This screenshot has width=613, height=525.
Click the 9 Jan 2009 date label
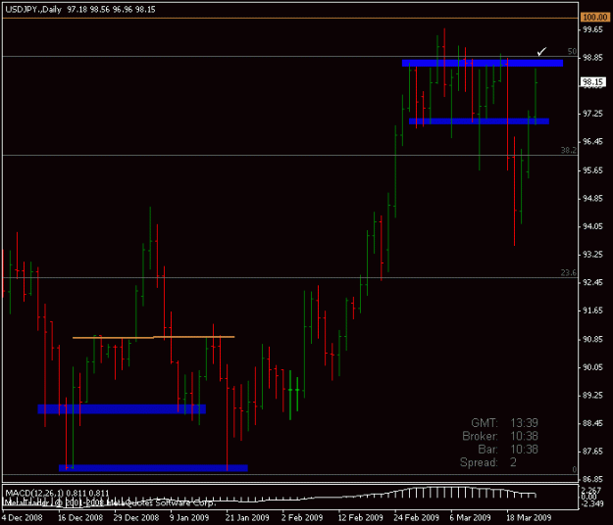(x=189, y=518)
